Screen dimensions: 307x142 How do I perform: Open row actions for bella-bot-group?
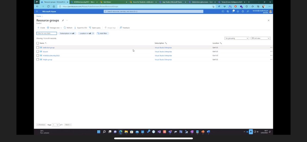(271, 47)
